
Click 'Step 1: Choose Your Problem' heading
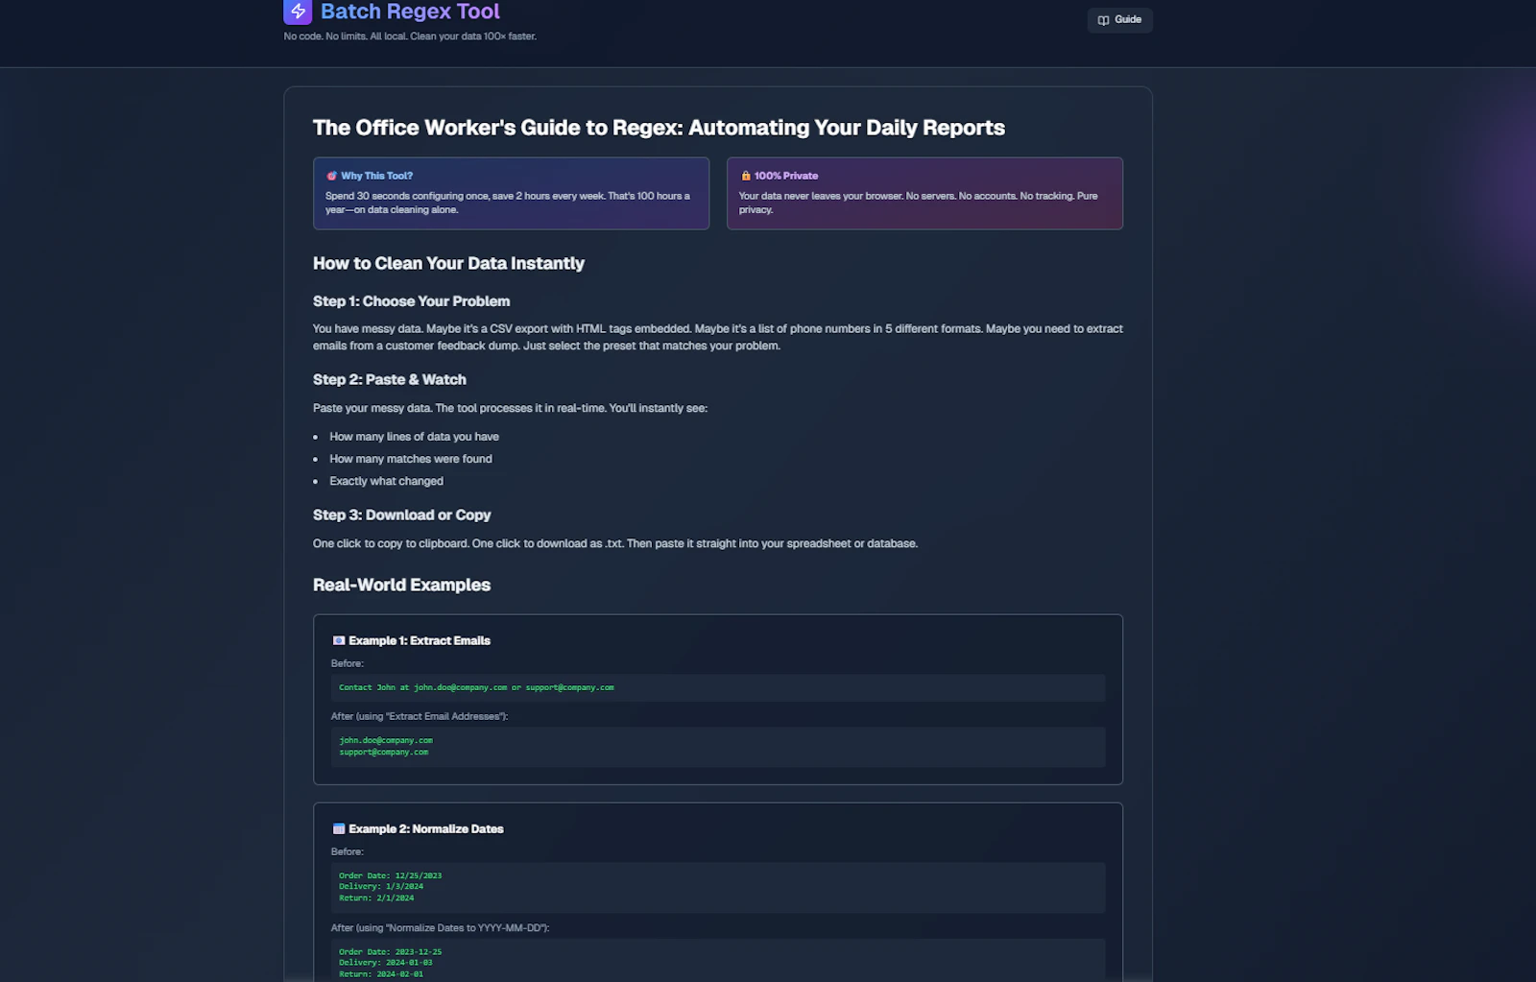tap(411, 301)
